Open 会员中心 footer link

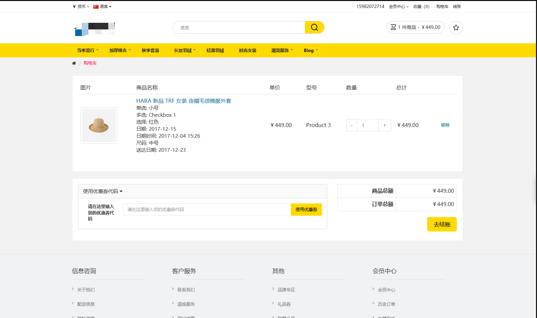pyautogui.click(x=386, y=290)
